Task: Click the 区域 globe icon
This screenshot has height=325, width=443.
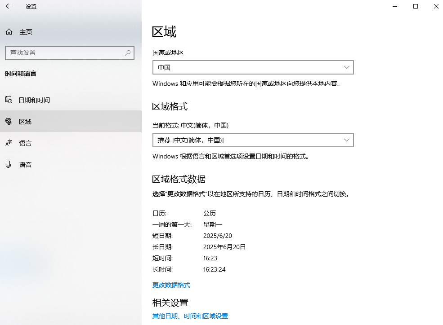Action: 9,121
